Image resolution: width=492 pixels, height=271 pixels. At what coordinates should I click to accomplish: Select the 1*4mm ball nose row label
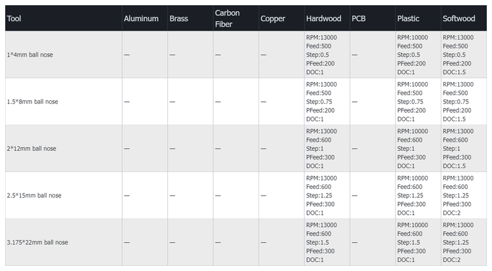[x=30, y=54]
